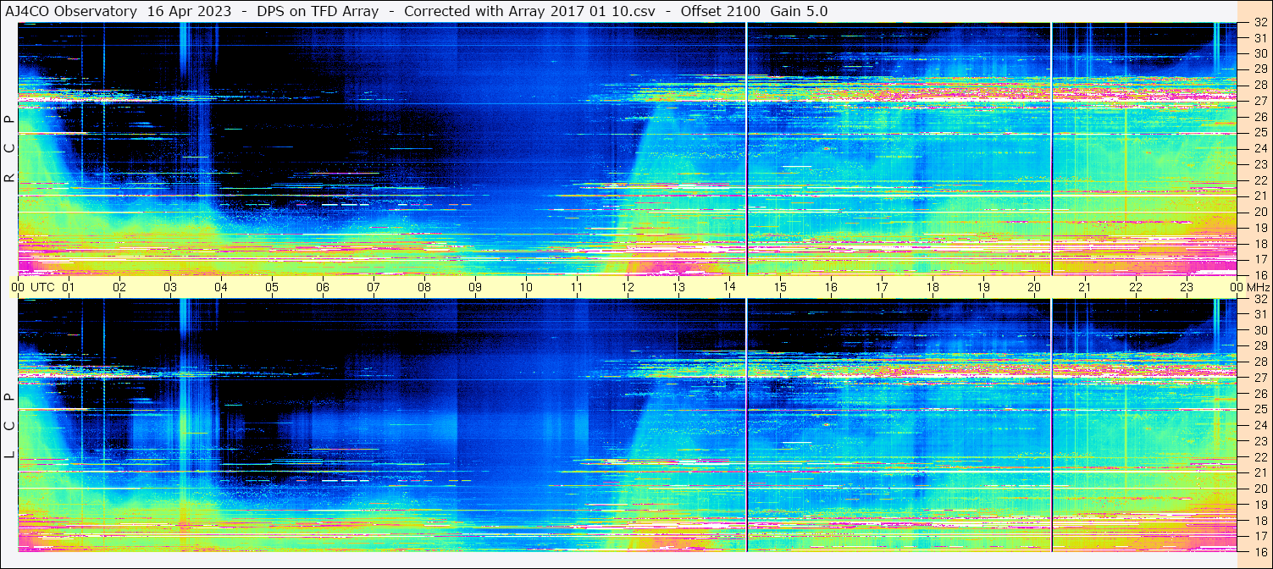This screenshot has width=1273, height=569.
Task: Click the "AJ4CO Observatory" title text
Action: [71, 12]
